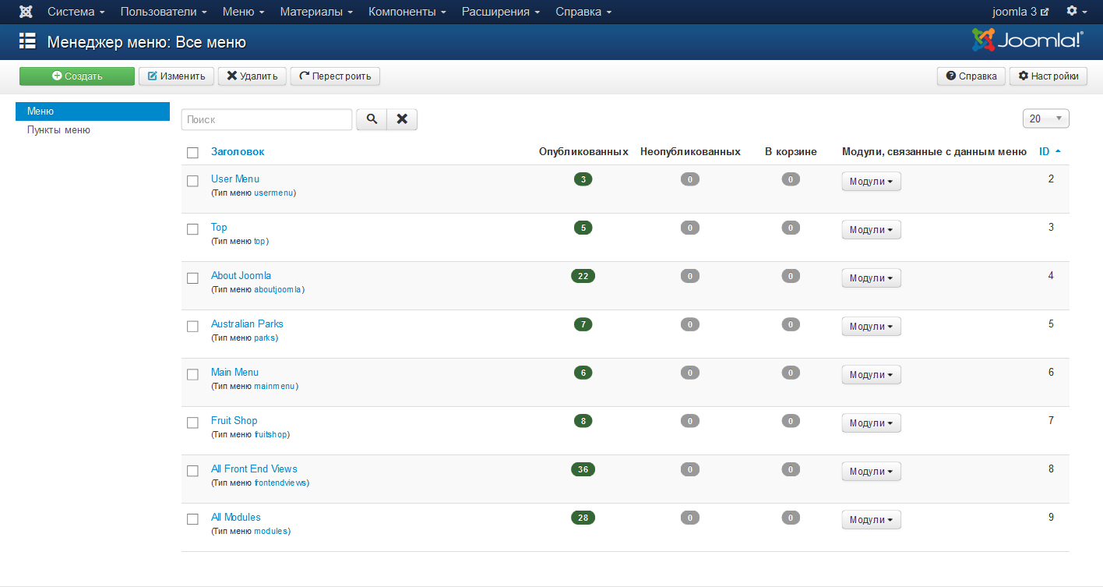Clear the search with the X button
The height and width of the screenshot is (587, 1103).
(402, 119)
